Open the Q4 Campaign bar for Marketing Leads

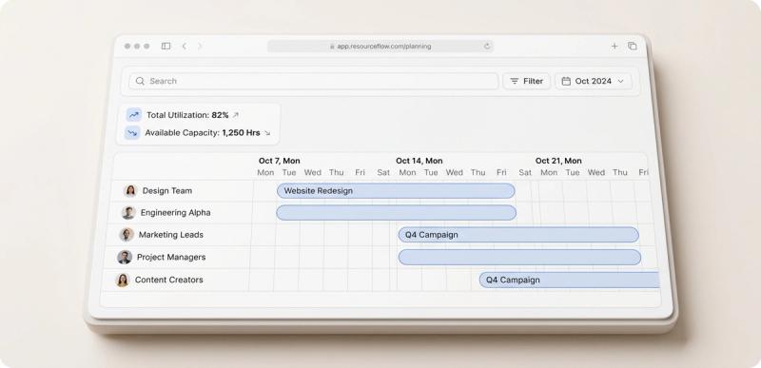click(x=518, y=235)
